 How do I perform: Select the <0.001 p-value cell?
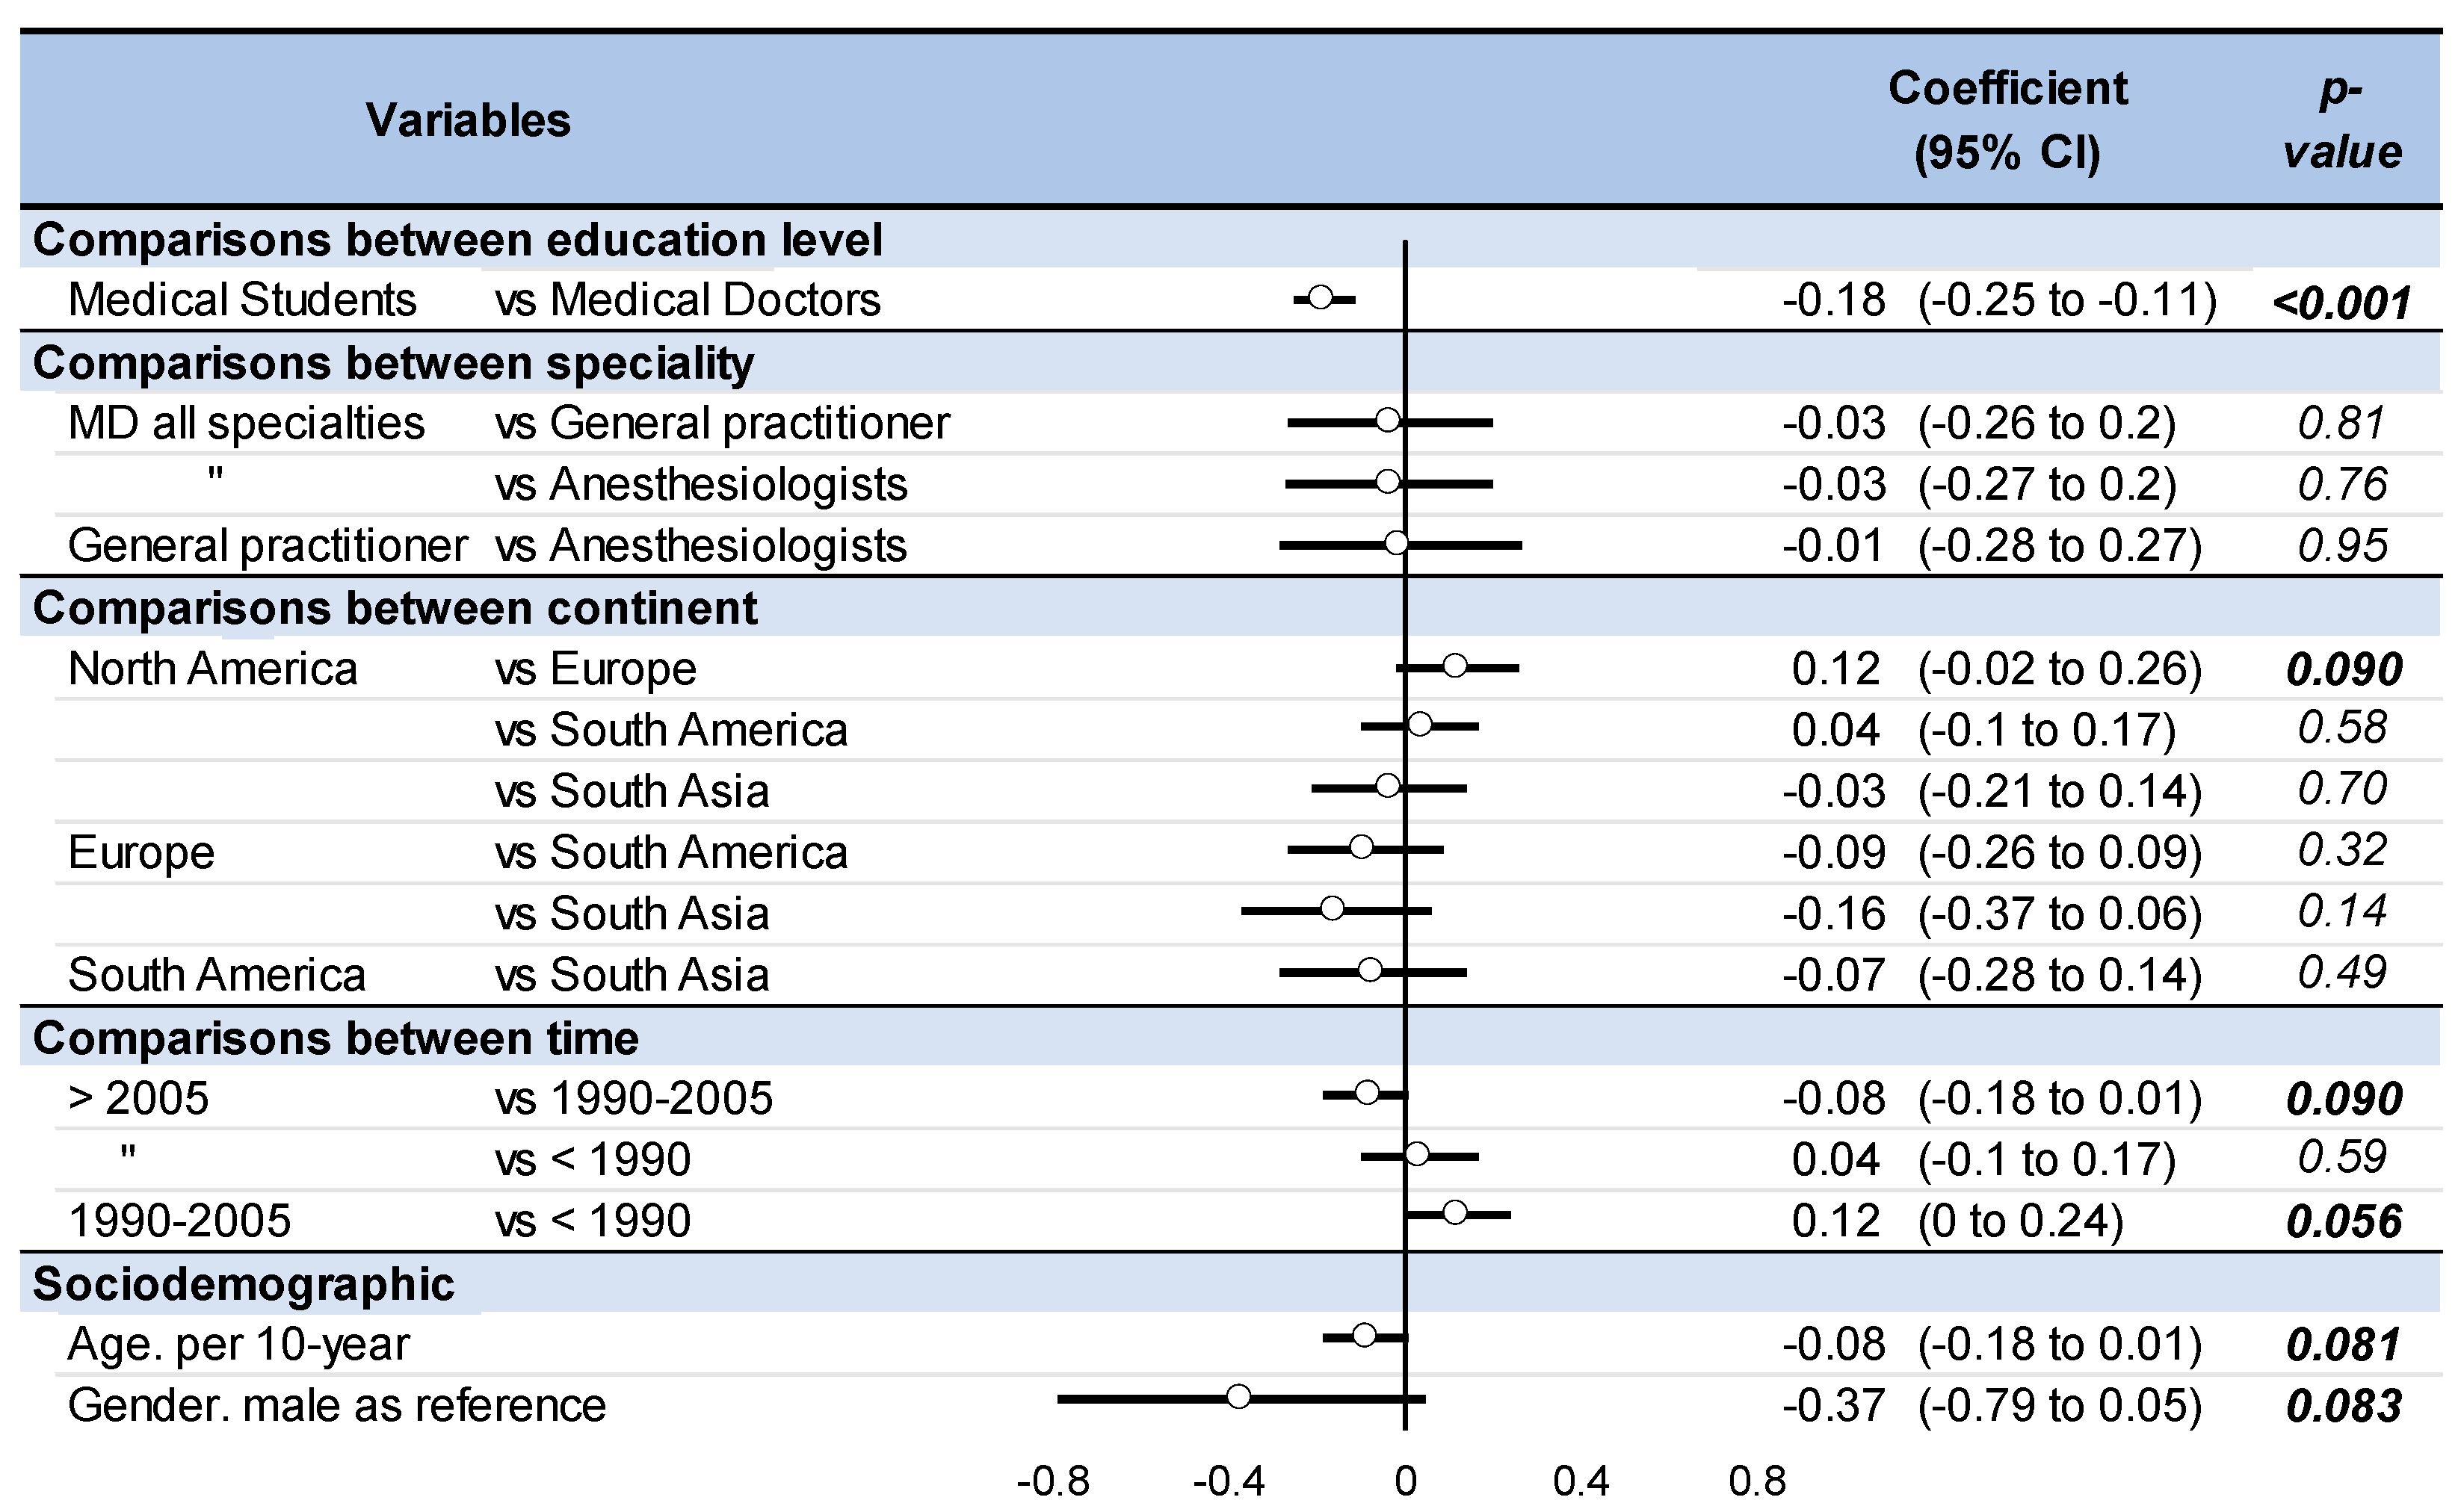[x=2342, y=302]
